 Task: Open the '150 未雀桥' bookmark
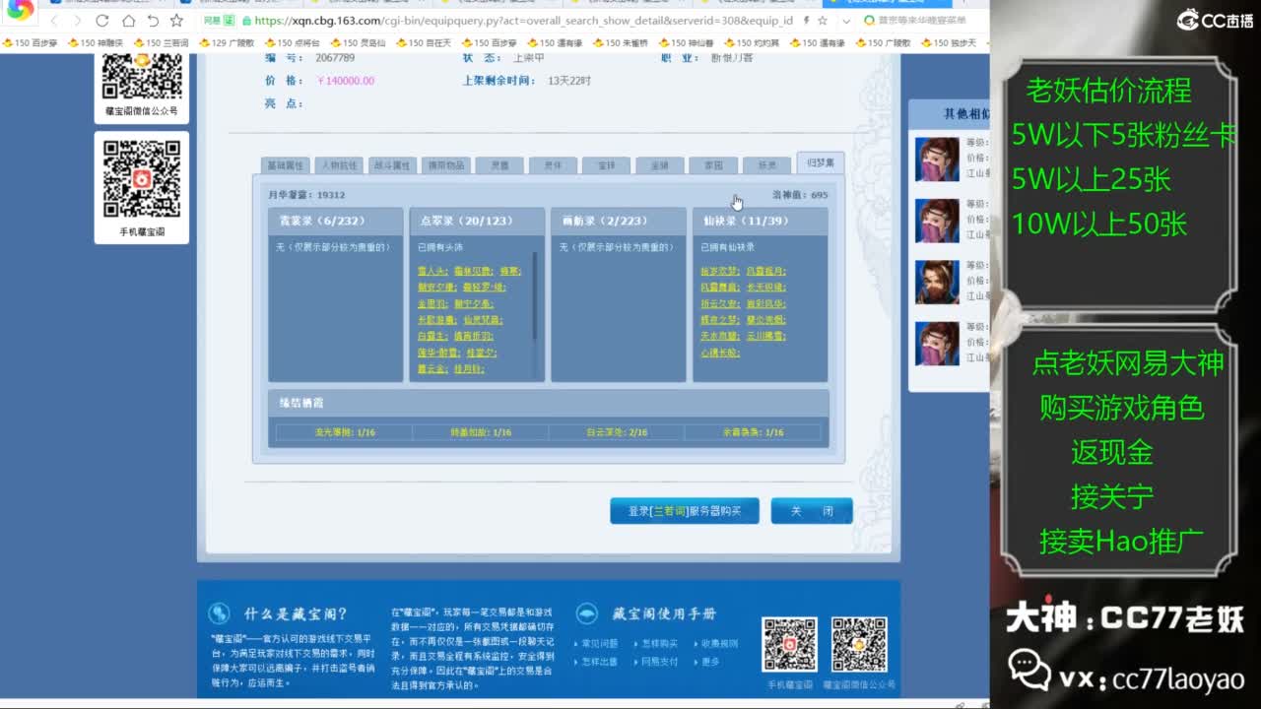pyautogui.click(x=623, y=43)
